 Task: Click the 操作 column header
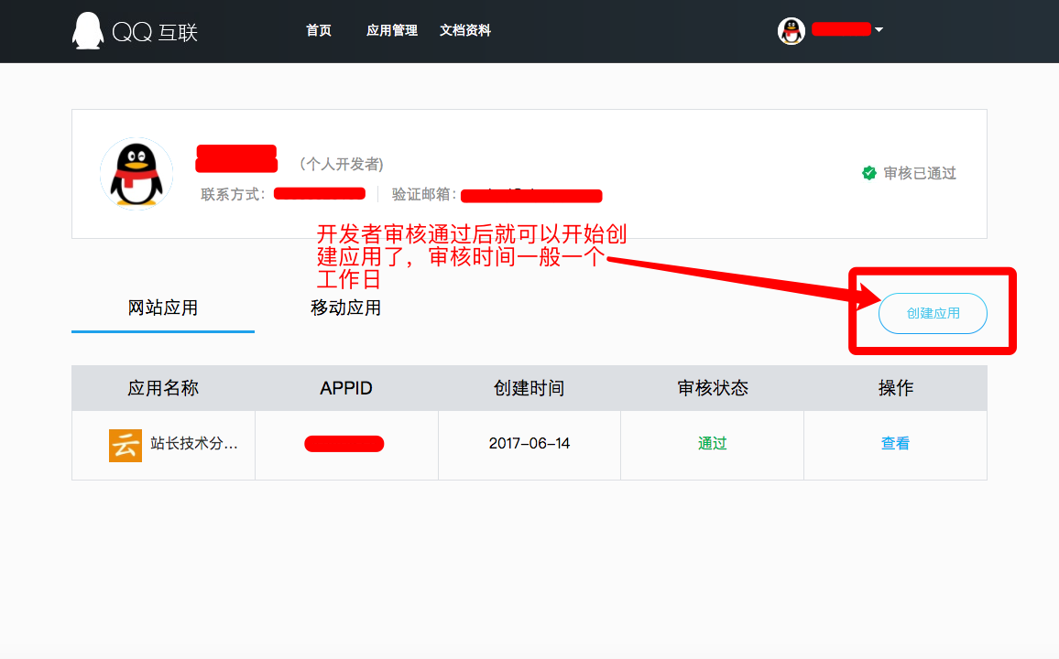896,388
